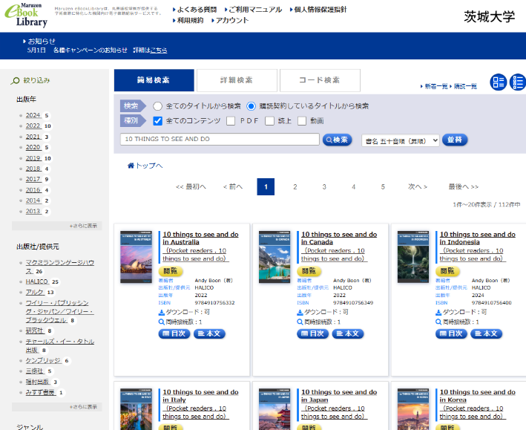Expand さらに表示 under publication year list

point(83,225)
